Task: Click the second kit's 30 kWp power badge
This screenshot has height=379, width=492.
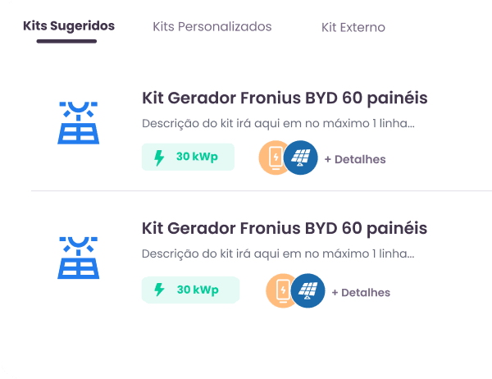Action: click(x=190, y=290)
